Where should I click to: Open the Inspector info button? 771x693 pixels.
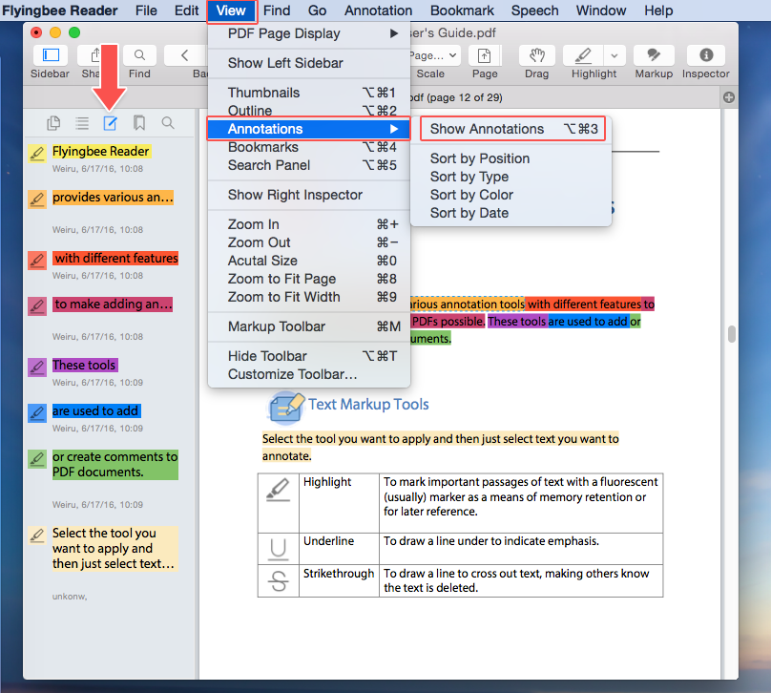[x=706, y=55]
